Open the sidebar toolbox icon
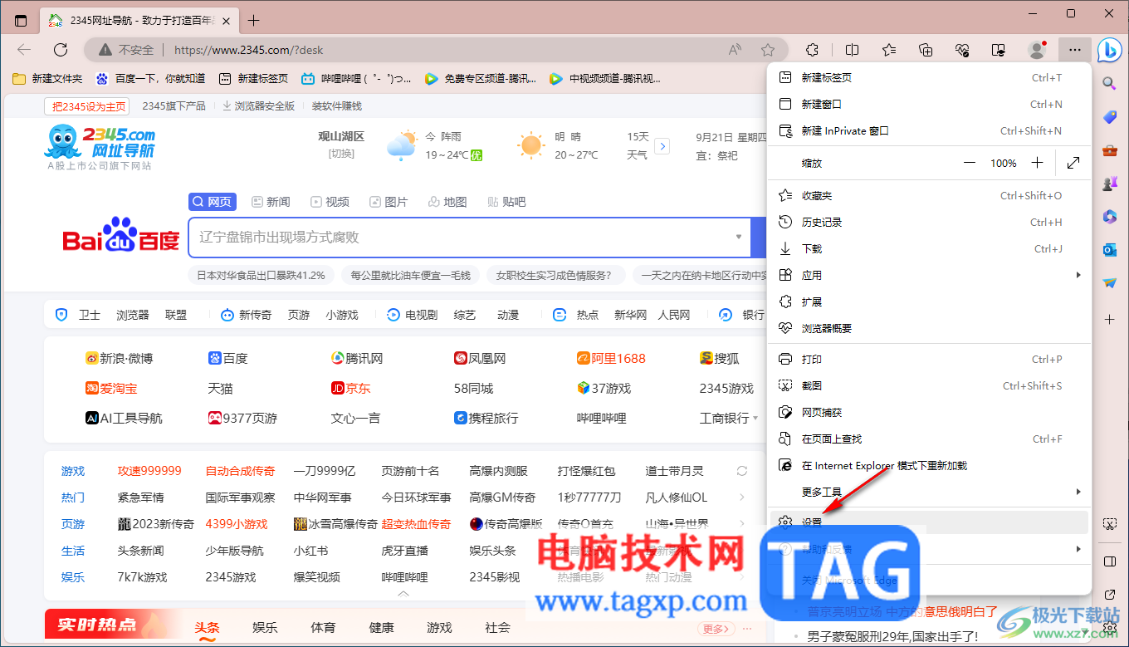 click(x=1110, y=150)
